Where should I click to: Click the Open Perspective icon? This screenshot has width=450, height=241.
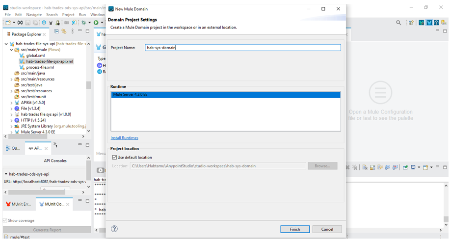coord(411,23)
